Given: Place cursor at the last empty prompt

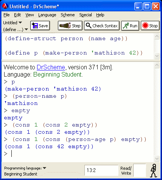Looking at the screenshot, I should pos(12,153).
